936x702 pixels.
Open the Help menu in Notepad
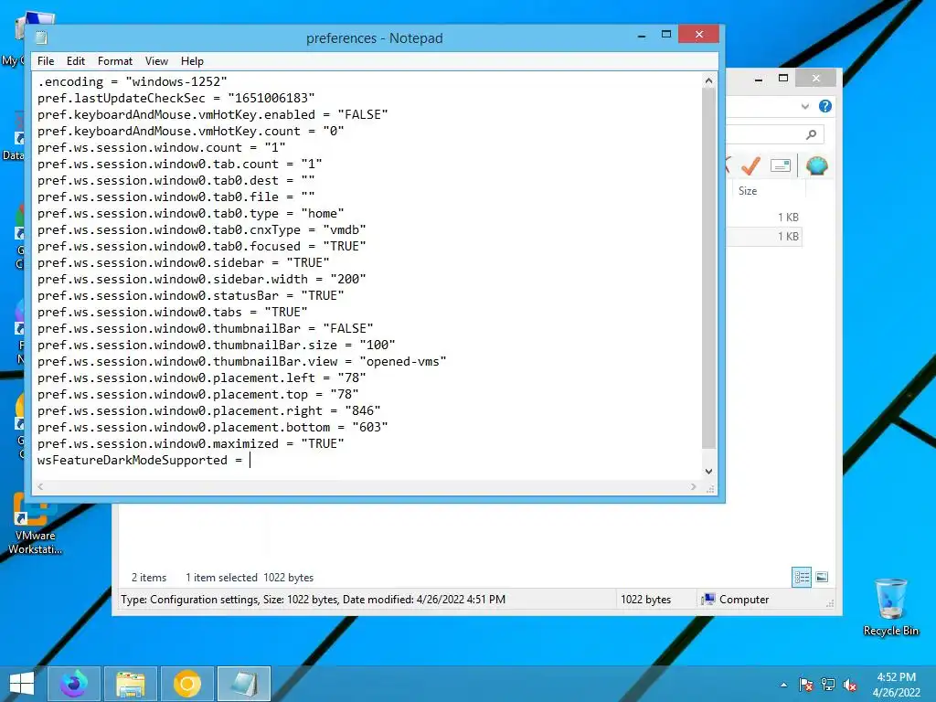(x=192, y=61)
